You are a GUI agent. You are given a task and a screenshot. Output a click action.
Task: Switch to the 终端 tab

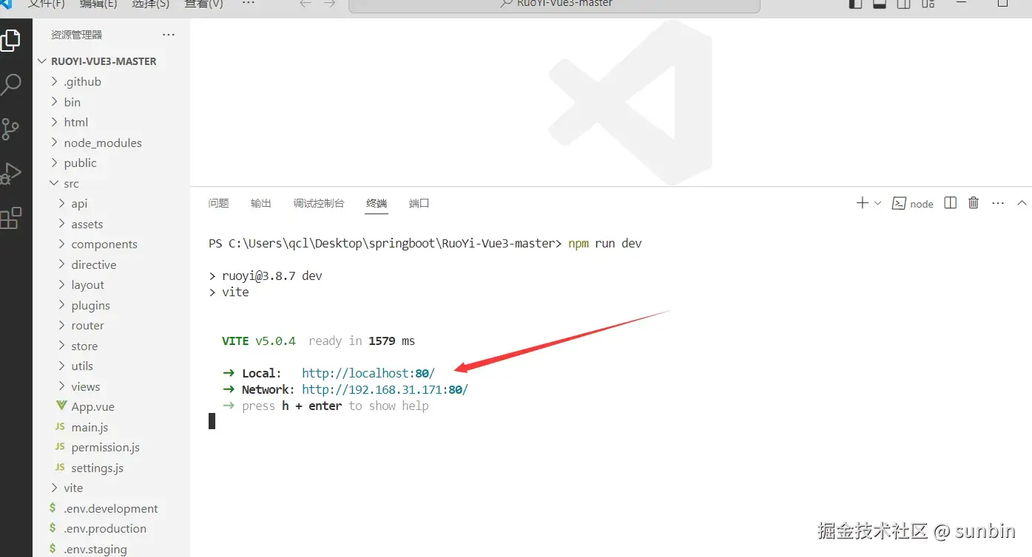click(377, 203)
